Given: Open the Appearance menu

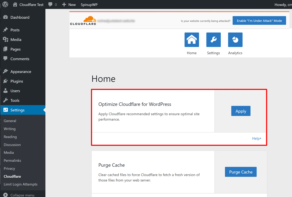Looking at the screenshot, I should click(21, 72).
